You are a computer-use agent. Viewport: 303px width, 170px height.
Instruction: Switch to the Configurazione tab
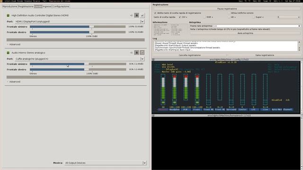pos(61,6)
